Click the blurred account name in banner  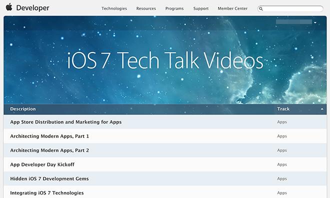tap(294, 22)
